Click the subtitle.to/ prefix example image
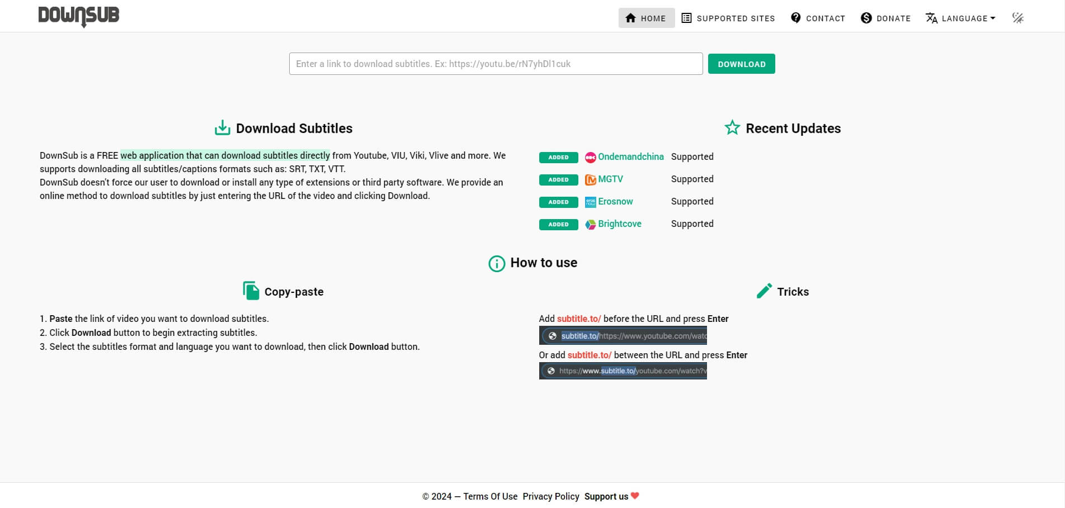Screen dimensions: 1065x508 point(623,335)
